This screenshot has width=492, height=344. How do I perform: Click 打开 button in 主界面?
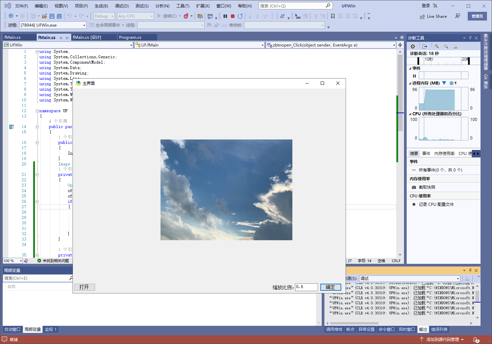pyautogui.click(x=84, y=287)
